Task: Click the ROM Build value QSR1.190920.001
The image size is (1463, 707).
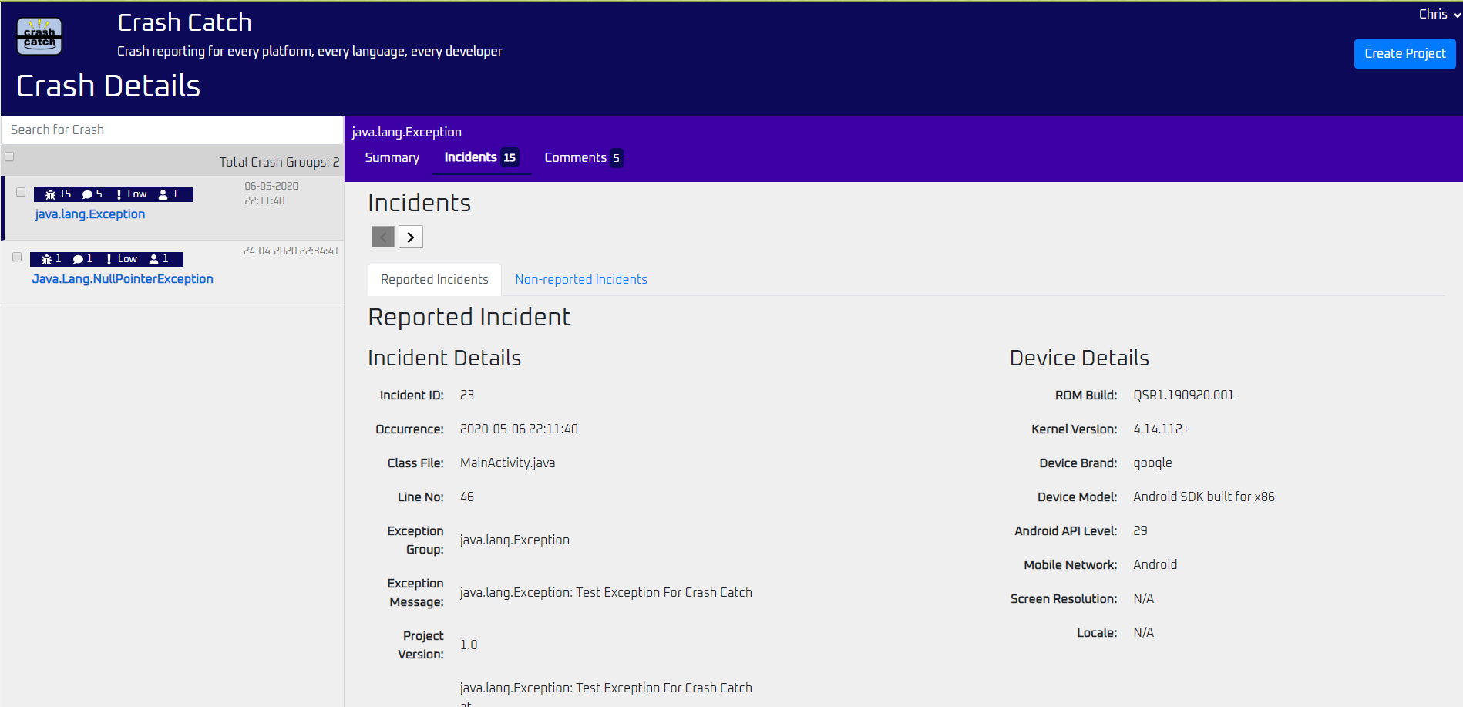Action: 1183,395
